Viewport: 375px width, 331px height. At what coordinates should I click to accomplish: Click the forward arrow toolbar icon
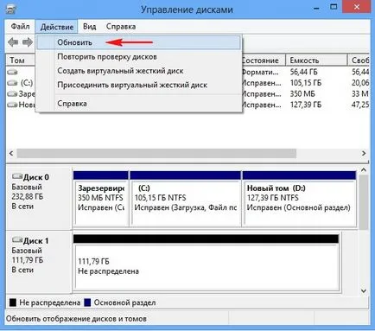click(28, 42)
